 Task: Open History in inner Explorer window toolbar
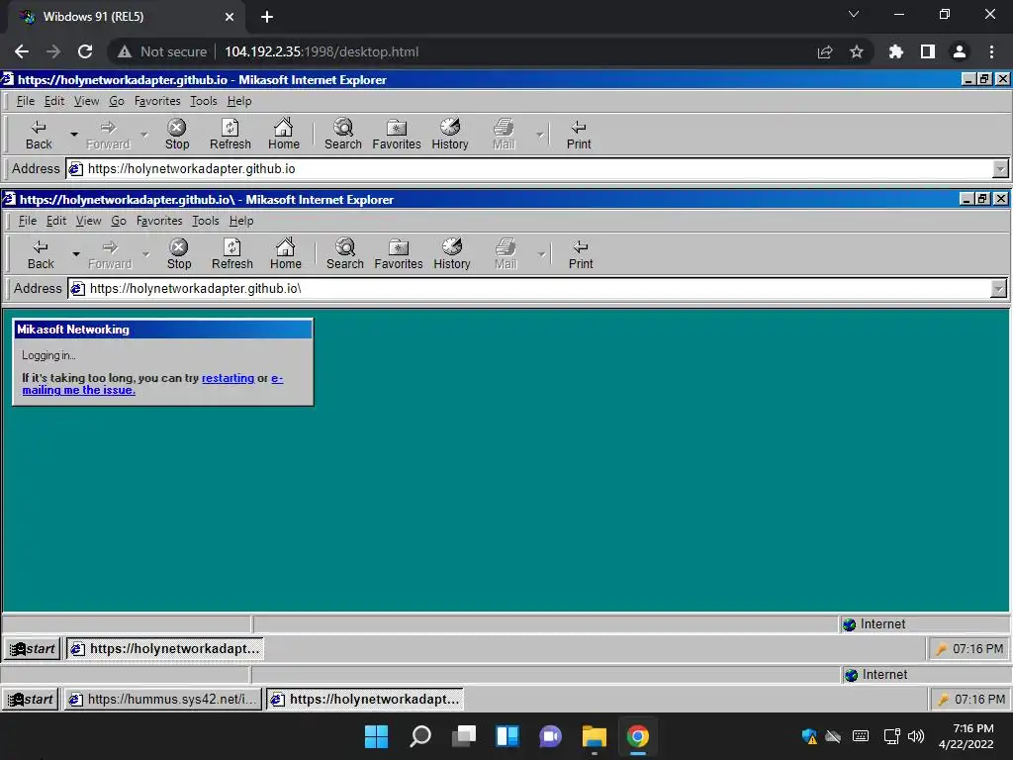point(451,254)
